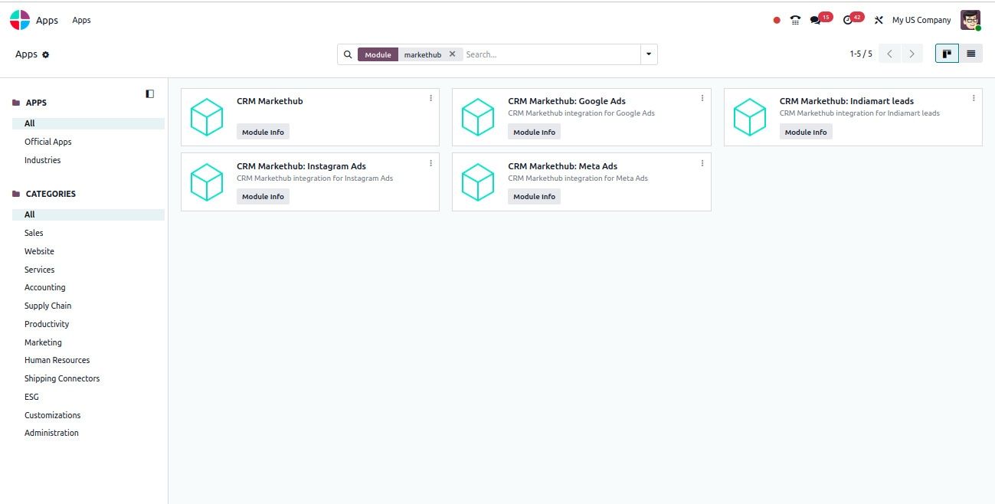Filter by Administration category
995x504 pixels.
tap(51, 433)
